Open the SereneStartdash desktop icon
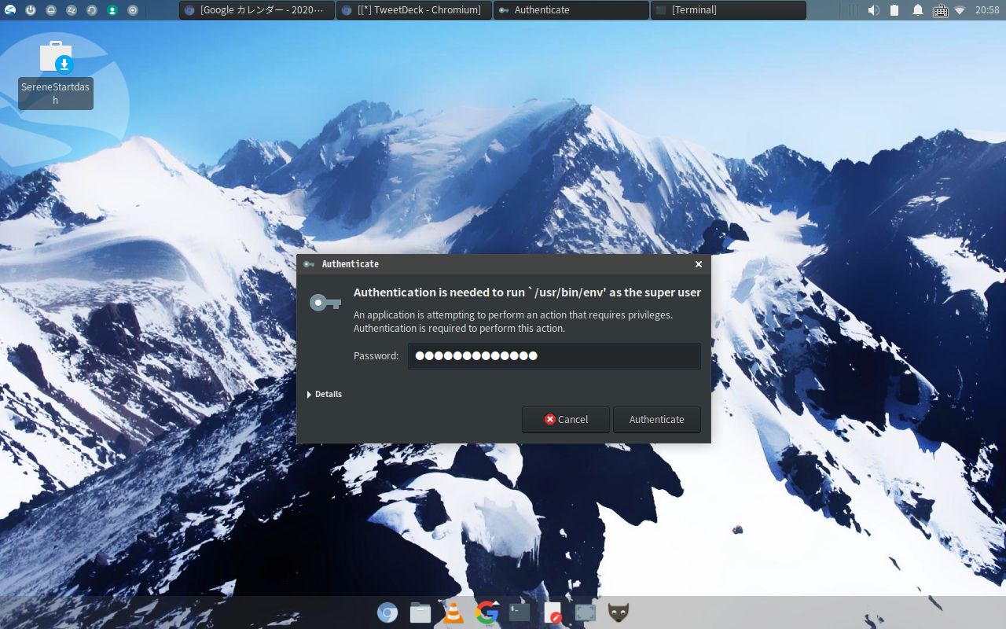Image resolution: width=1006 pixels, height=629 pixels. point(56,73)
